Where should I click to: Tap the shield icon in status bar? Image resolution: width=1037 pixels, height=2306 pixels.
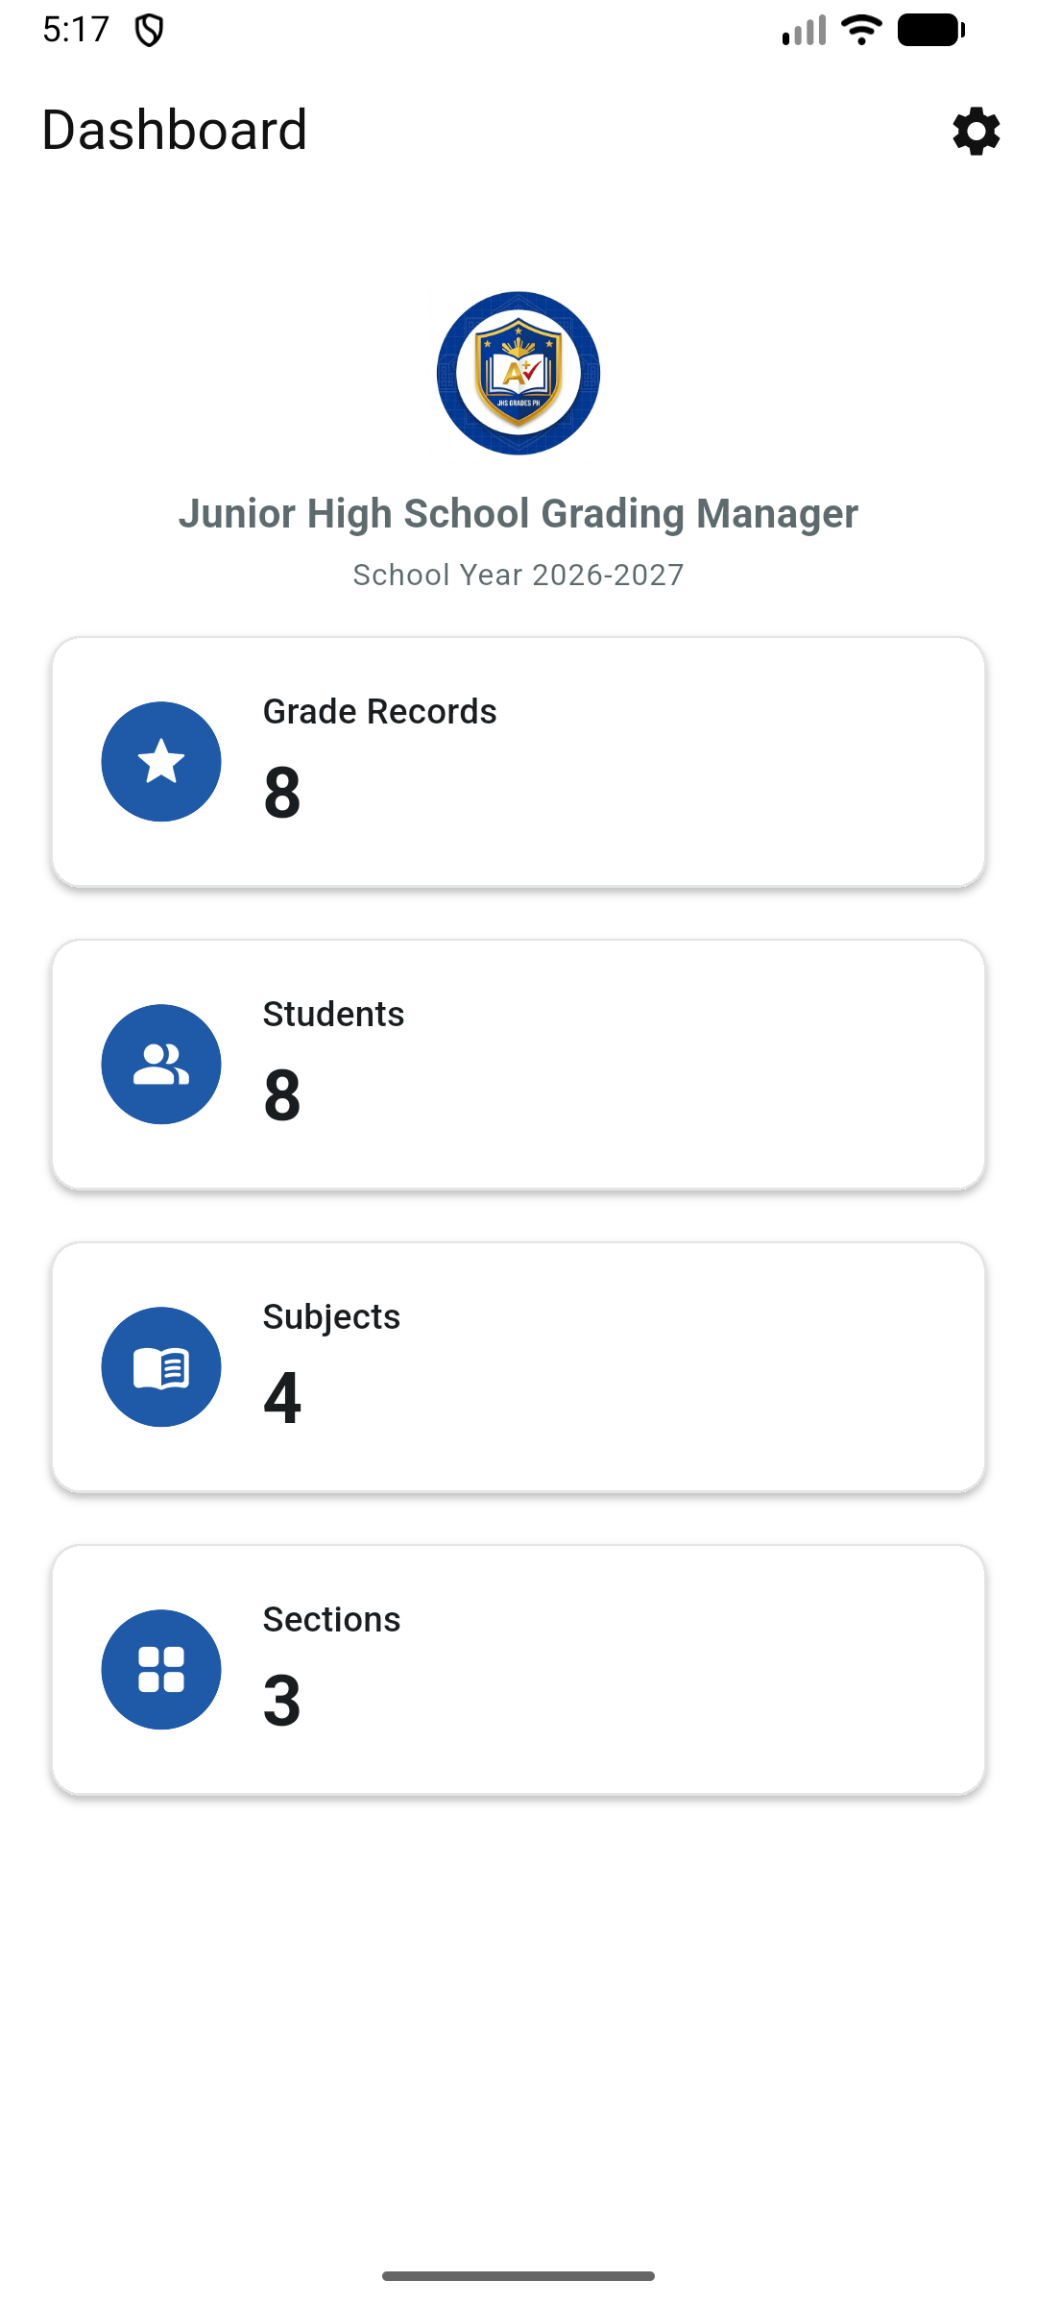tap(149, 31)
